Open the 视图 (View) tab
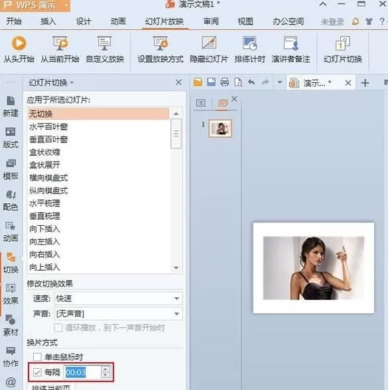The width and height of the screenshot is (388, 390). click(x=245, y=21)
